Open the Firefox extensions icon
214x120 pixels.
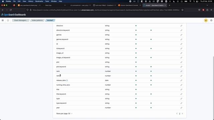coord(207,10)
